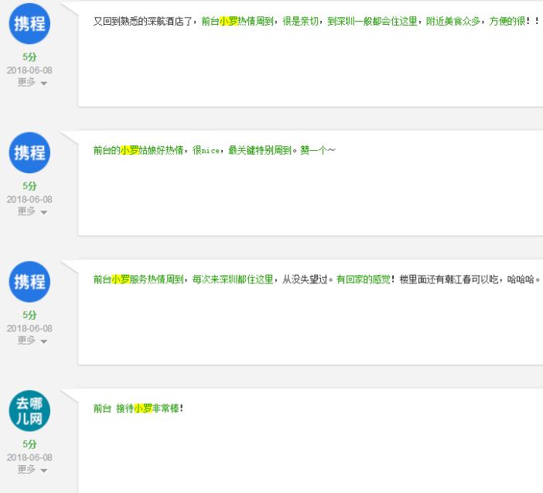Open 更多 dropdown under the third 携程 review
The width and height of the screenshot is (543, 493).
click(x=32, y=341)
